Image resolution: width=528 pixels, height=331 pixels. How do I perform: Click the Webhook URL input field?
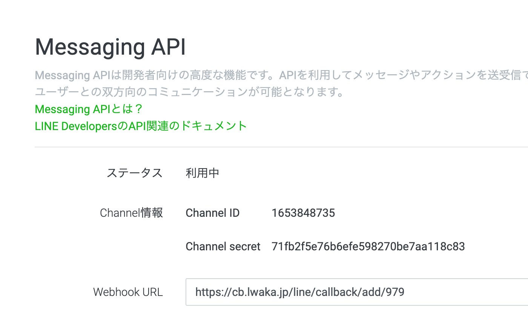coord(357,292)
